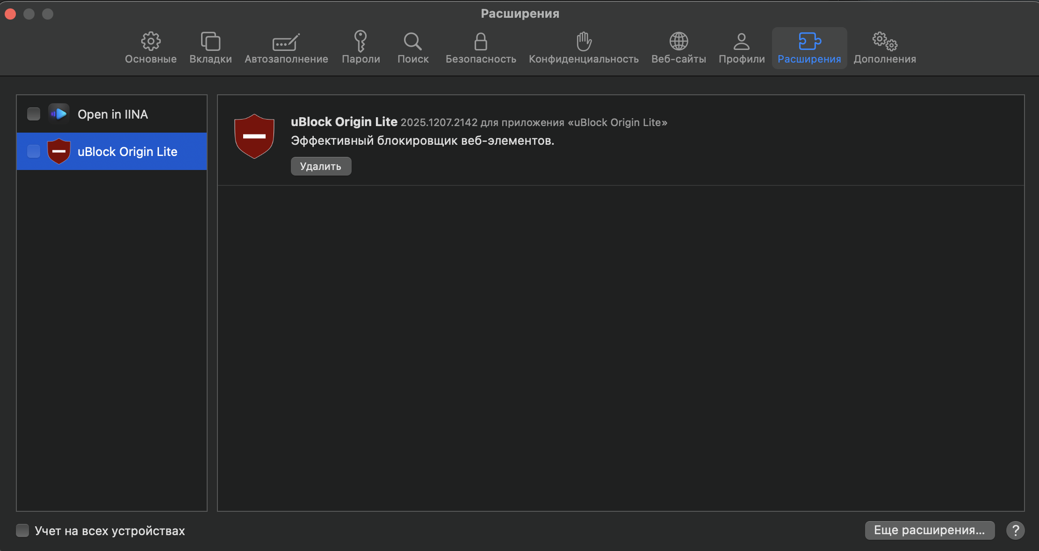Open the Основные general settings tab

tap(151, 48)
